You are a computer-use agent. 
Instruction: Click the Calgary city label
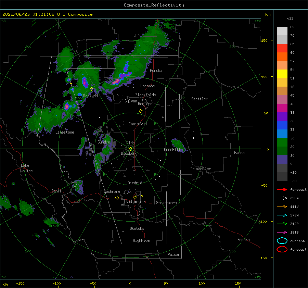[133, 201]
